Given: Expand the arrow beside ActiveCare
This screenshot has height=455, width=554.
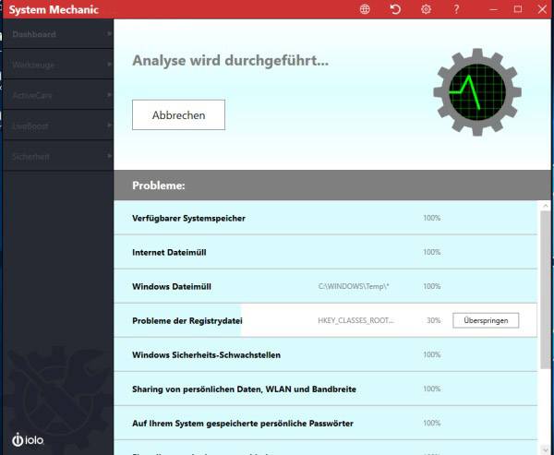Looking at the screenshot, I should point(109,95).
